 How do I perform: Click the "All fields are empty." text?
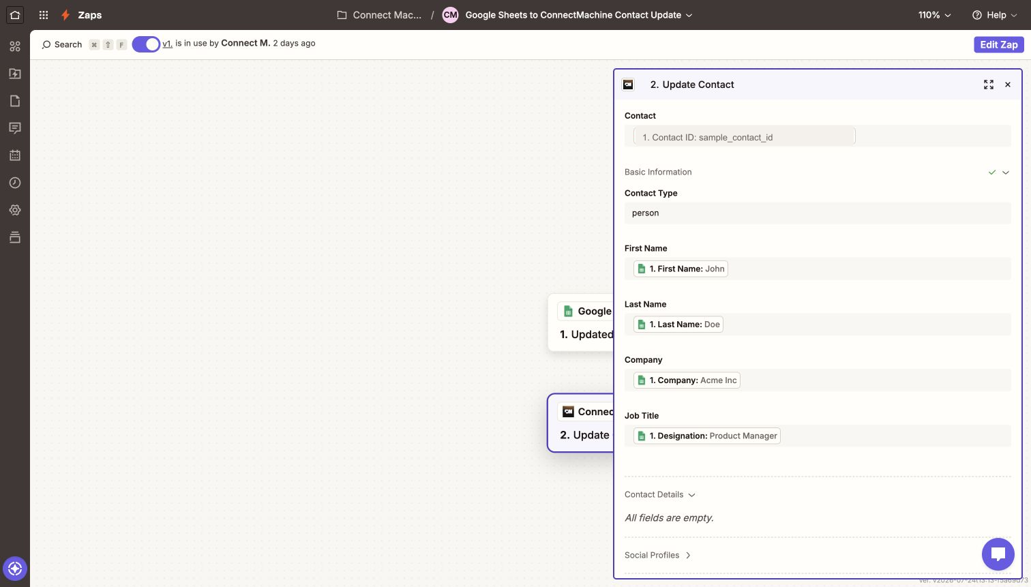669,518
